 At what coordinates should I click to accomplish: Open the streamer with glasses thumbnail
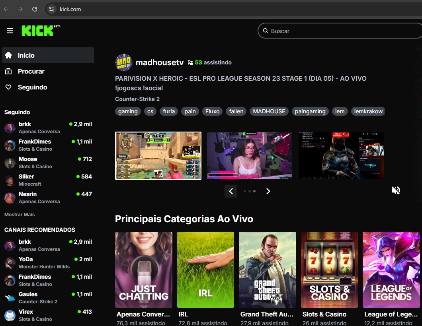point(250,155)
